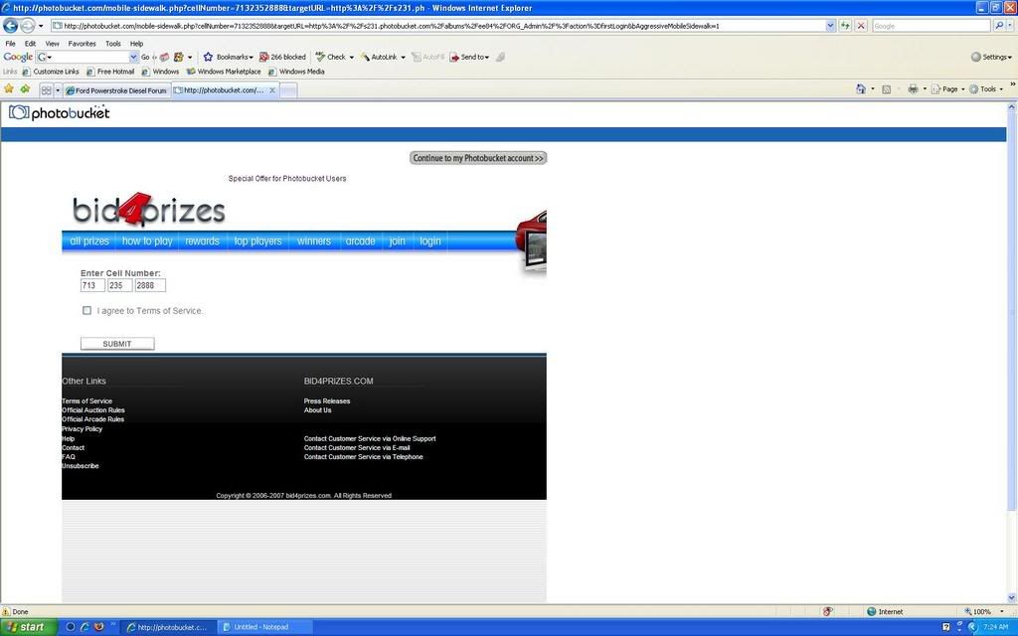
Task: Click the SUBMIT button
Action: pyautogui.click(x=117, y=343)
